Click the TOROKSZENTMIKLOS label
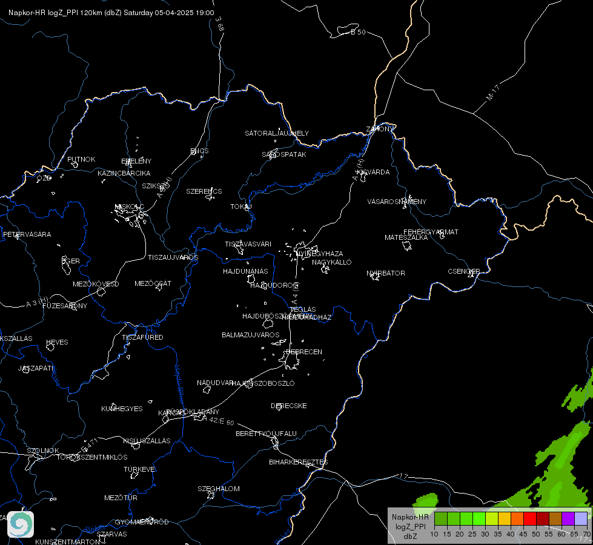Viewport: 593px width, 545px height. (92, 457)
